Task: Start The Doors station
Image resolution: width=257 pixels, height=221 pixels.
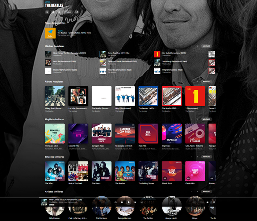Action: [102, 171]
